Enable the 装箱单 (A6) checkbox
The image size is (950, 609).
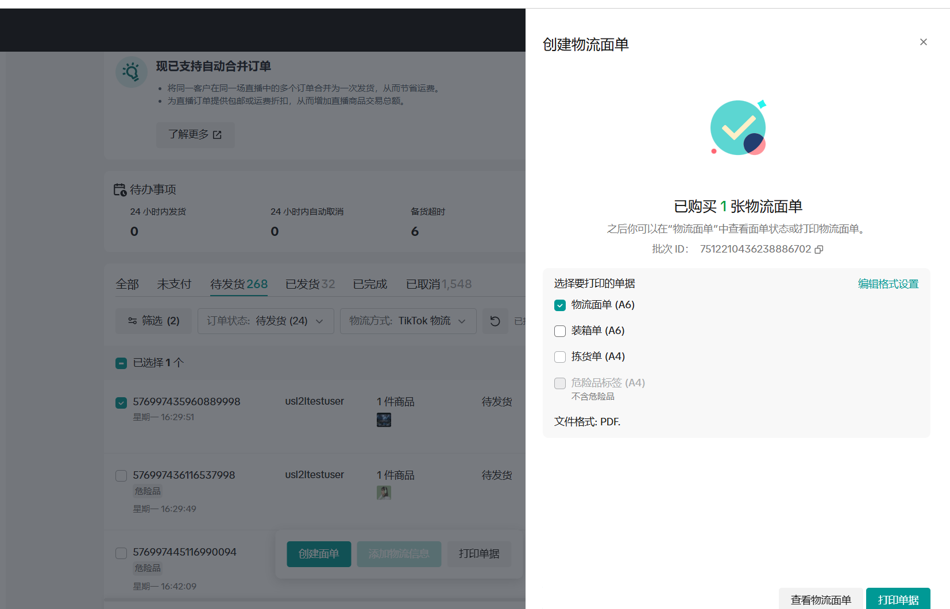(x=560, y=331)
